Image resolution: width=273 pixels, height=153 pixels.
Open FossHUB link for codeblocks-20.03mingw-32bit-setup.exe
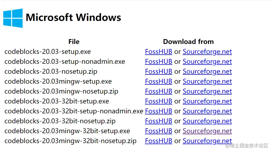pyautogui.click(x=159, y=131)
